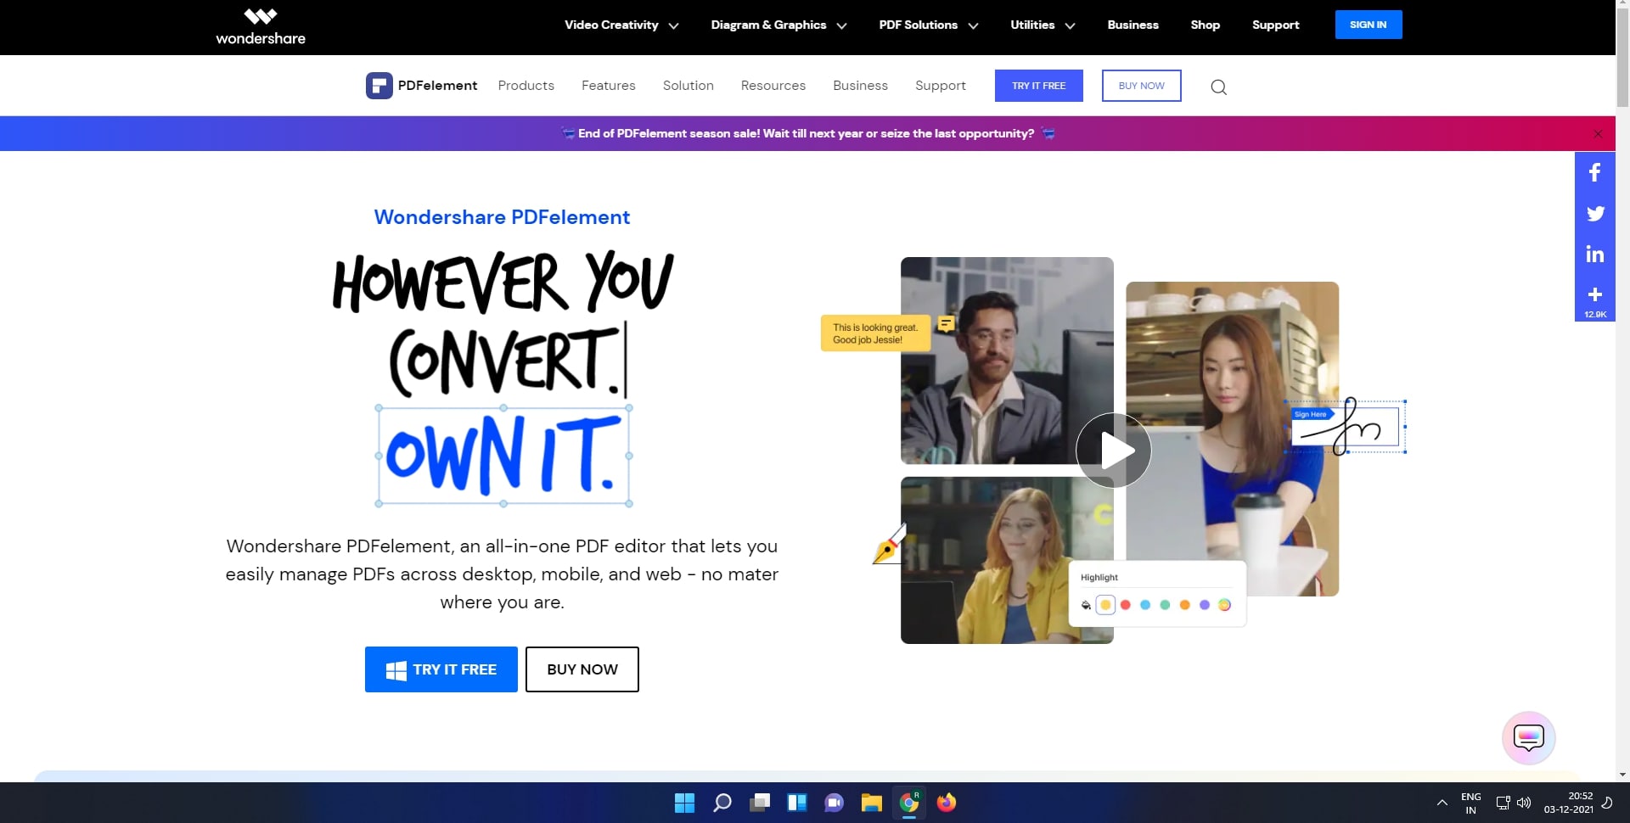
Task: Open the site search magnifier icon
Action: click(1218, 87)
